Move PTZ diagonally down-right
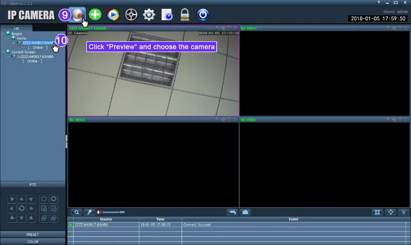The width and height of the screenshot is (411, 245). (31, 218)
